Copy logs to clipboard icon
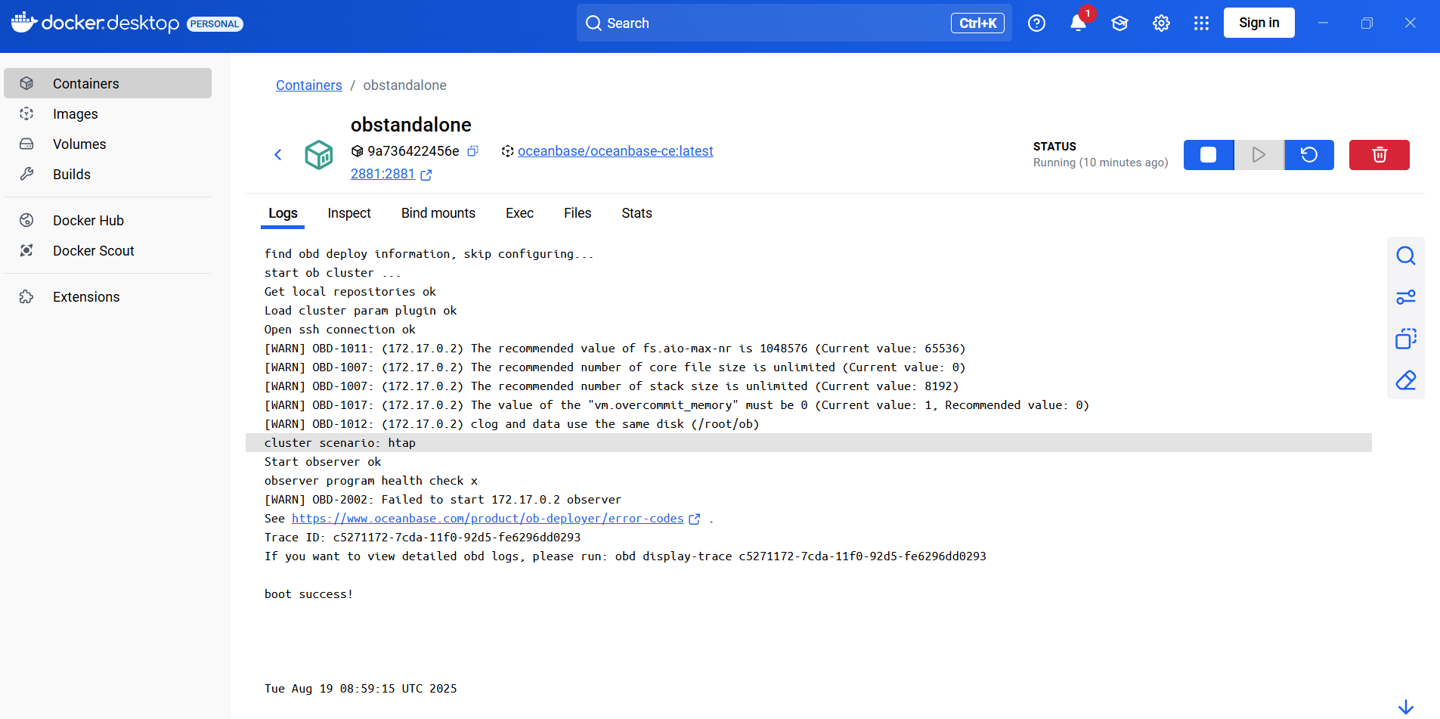Image resolution: width=1440 pixels, height=719 pixels. click(1406, 339)
